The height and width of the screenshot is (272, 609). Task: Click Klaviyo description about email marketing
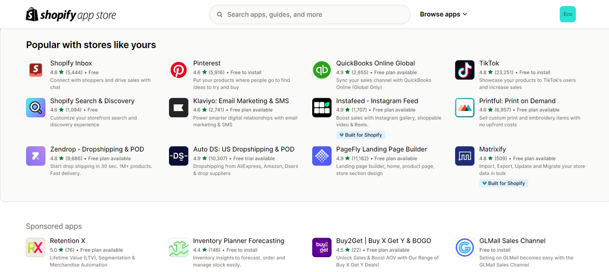tap(245, 121)
